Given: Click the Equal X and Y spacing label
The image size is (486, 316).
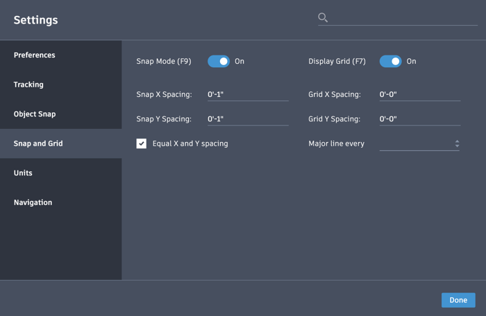Looking at the screenshot, I should (x=190, y=143).
